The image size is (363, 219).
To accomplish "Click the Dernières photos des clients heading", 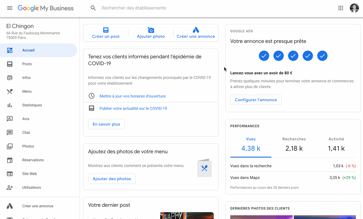I will coord(260,208).
